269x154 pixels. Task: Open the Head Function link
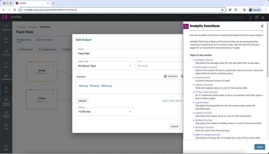tap(203, 77)
